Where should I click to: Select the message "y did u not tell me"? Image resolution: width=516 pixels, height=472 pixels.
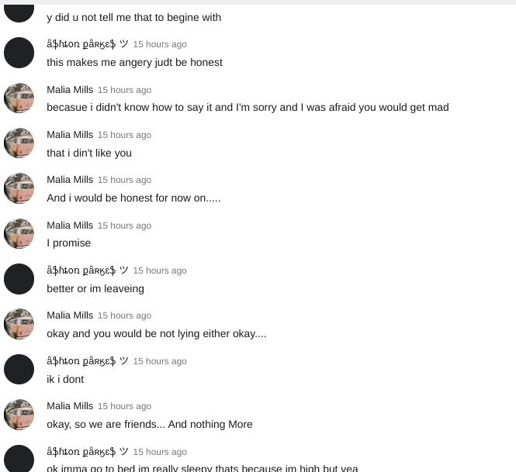tap(133, 17)
